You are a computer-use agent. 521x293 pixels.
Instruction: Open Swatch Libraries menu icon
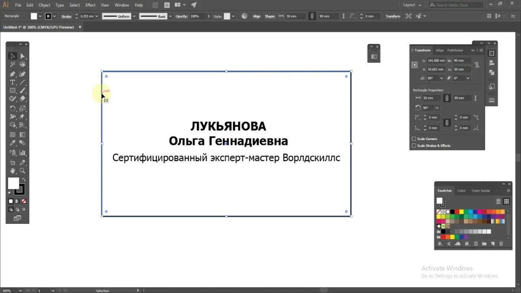440,244
